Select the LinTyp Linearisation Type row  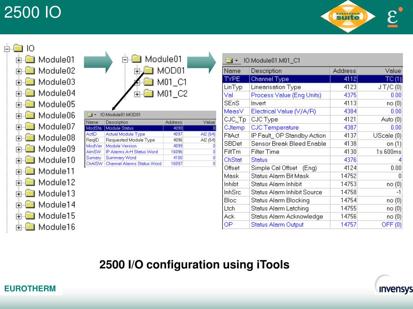[x=313, y=87]
